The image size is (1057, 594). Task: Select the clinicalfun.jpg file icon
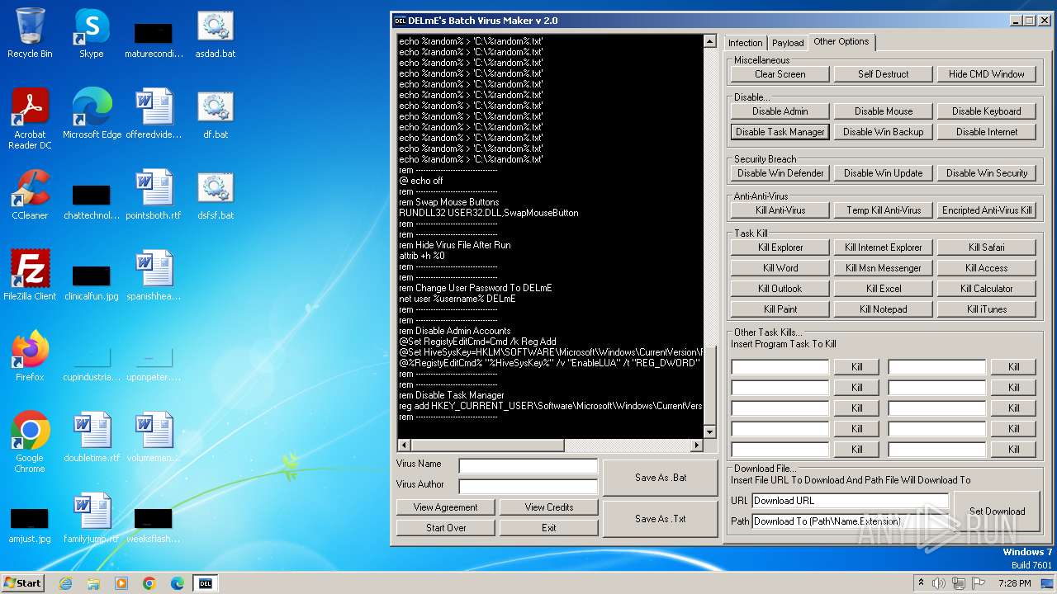click(92, 281)
